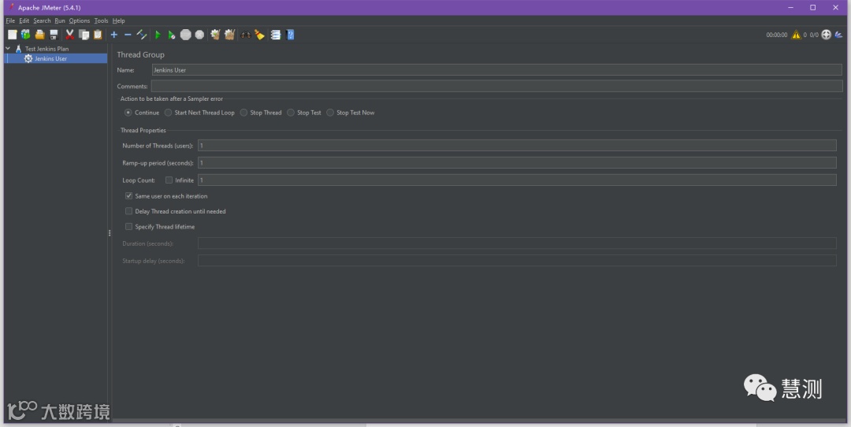Open the Search menu

point(42,20)
